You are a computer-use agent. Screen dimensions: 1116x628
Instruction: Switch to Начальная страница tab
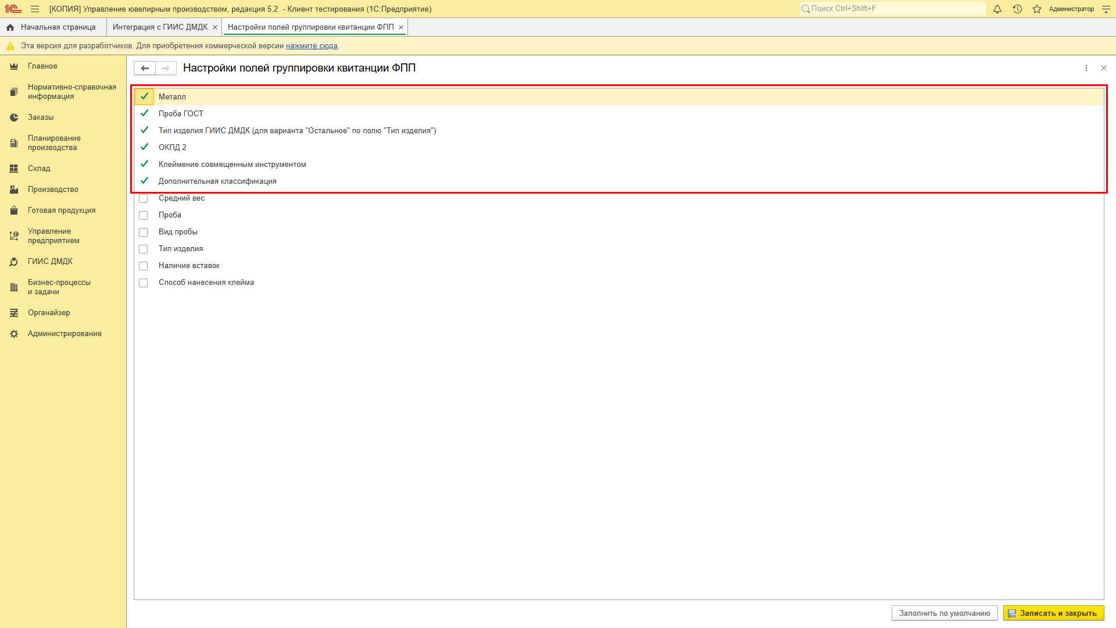[53, 27]
